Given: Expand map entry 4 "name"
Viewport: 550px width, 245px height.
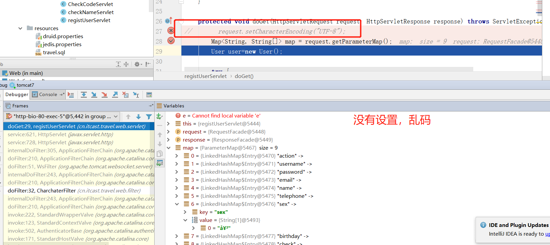Looking at the screenshot, I should [177, 188].
